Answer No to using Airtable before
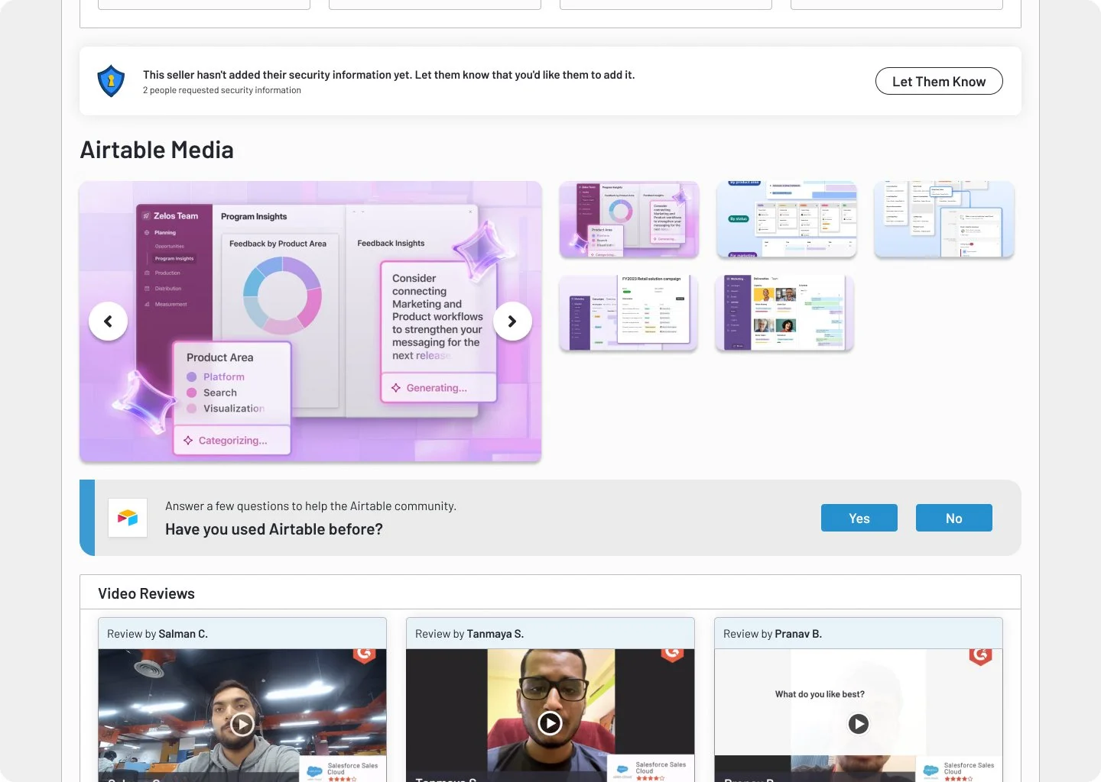The width and height of the screenshot is (1101, 782). click(954, 518)
